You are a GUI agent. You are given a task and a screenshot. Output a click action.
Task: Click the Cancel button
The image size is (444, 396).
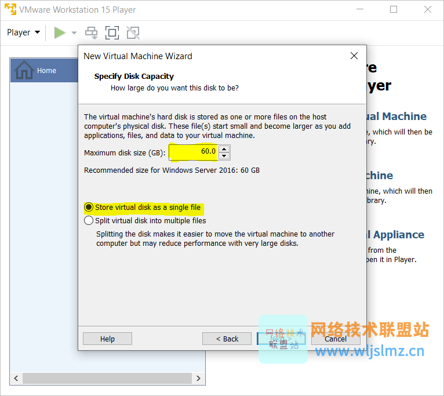(x=336, y=339)
